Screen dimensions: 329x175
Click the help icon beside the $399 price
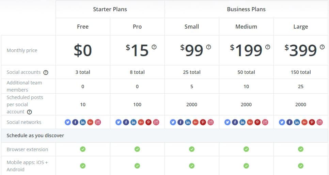[x=322, y=47]
